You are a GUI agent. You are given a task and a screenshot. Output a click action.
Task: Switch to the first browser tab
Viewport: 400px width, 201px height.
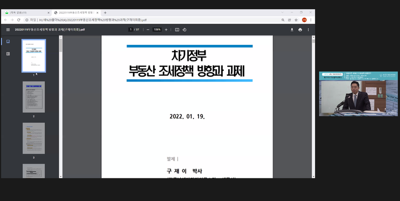pos(27,13)
